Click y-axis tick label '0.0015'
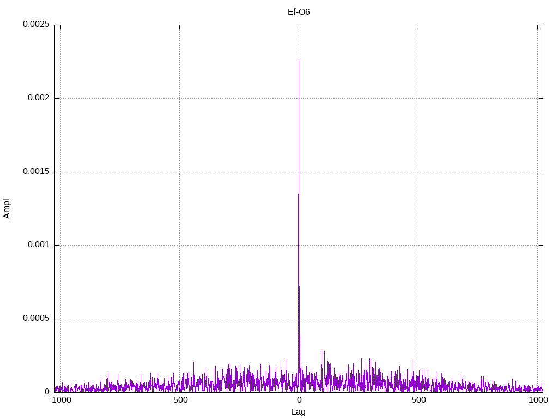 click(x=36, y=171)
